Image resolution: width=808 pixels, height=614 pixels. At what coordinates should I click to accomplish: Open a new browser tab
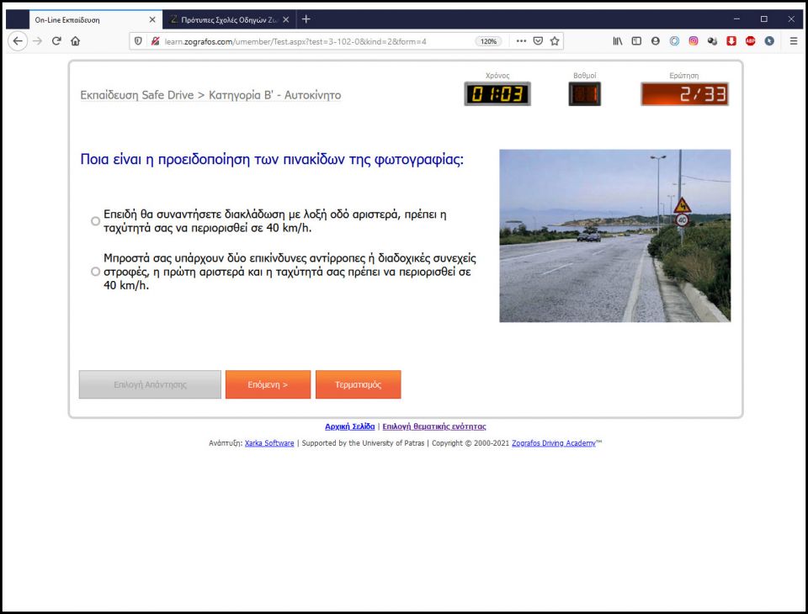coord(306,19)
